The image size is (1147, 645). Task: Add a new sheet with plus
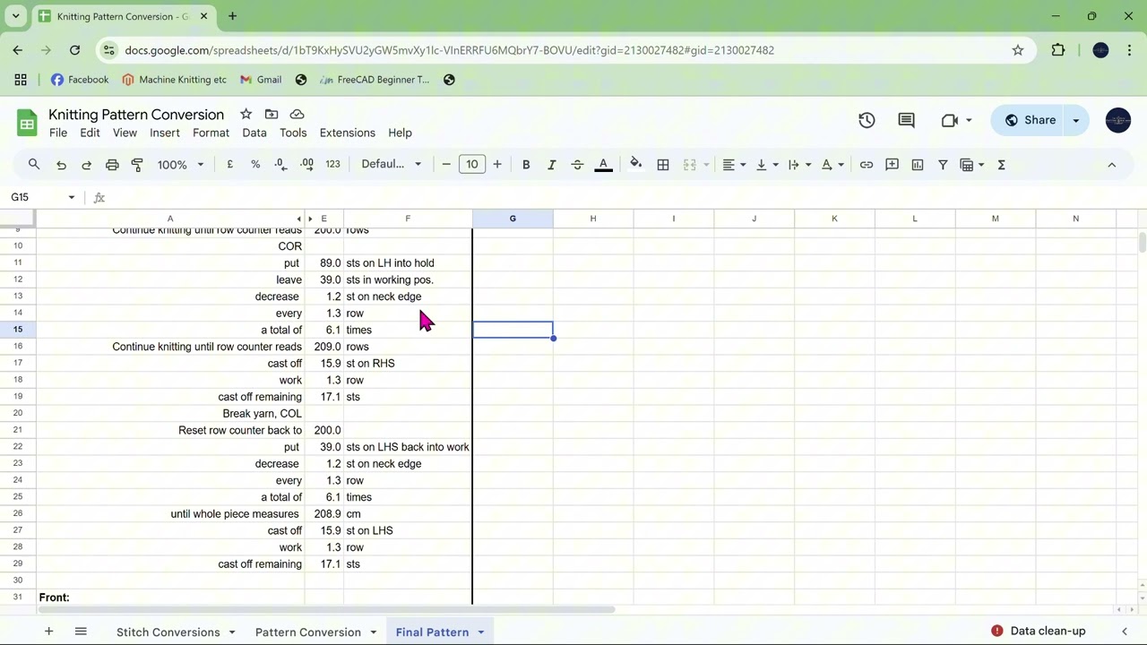pos(48,632)
